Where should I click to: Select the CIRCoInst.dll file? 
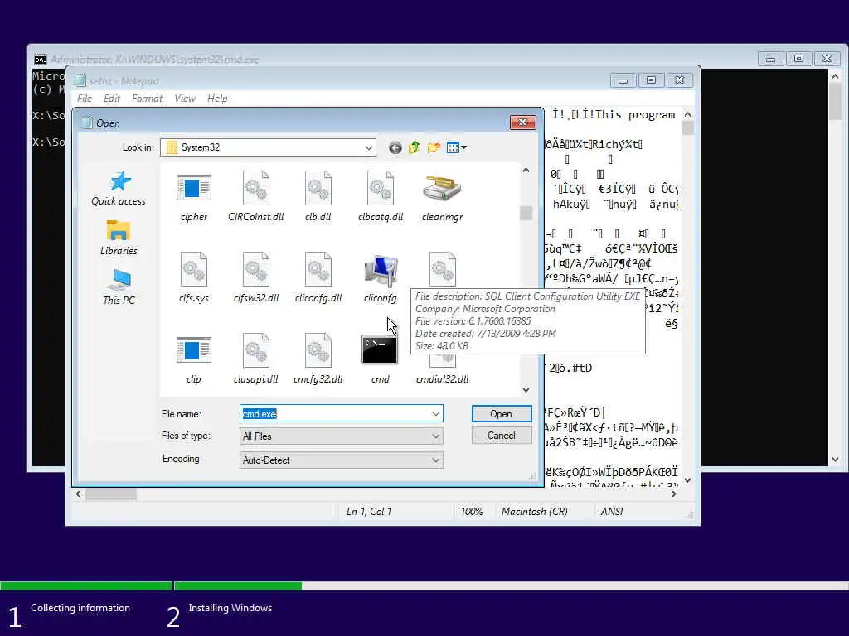click(255, 196)
